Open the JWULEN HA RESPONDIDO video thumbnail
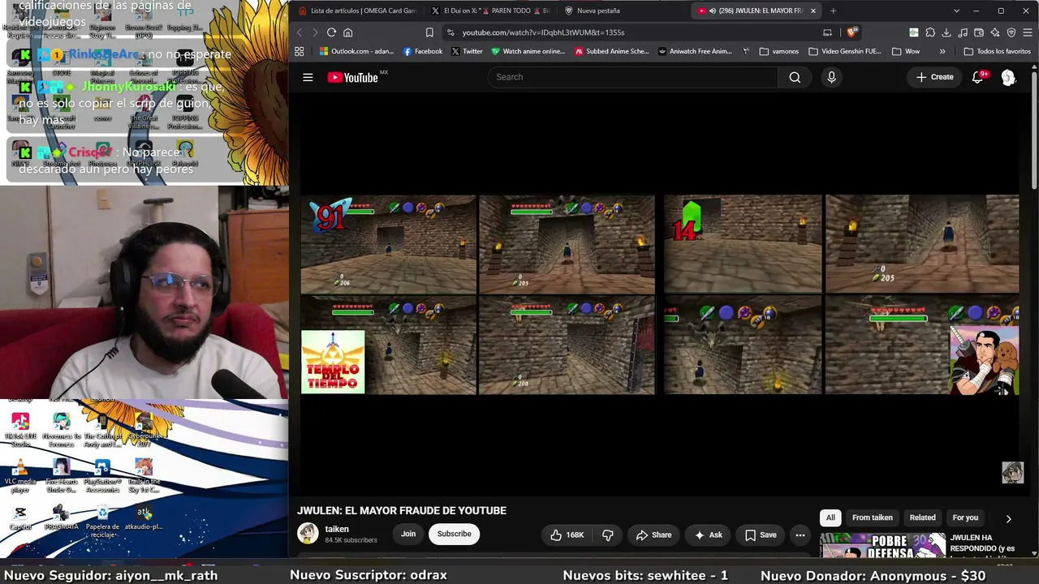 pos(883,546)
